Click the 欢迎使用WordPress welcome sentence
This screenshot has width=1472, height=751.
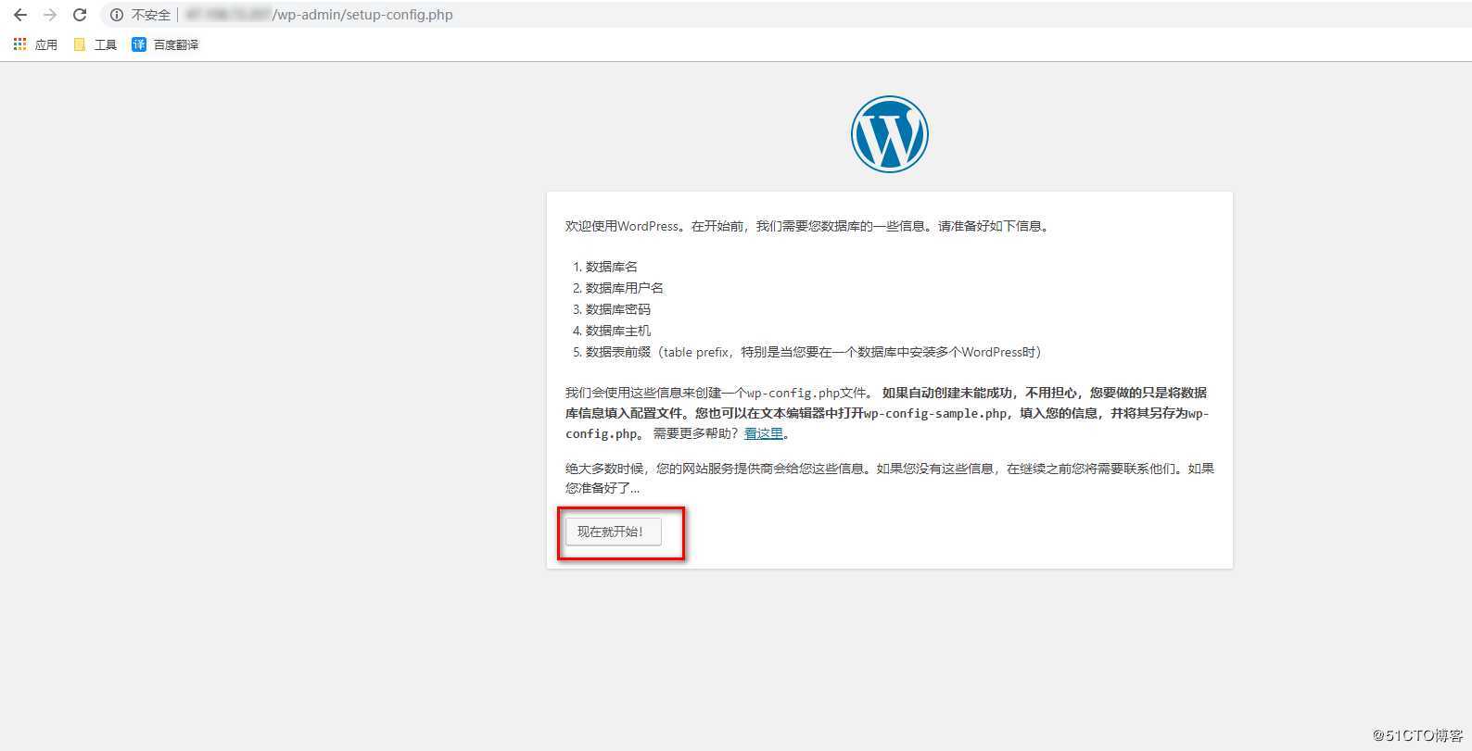807,226
